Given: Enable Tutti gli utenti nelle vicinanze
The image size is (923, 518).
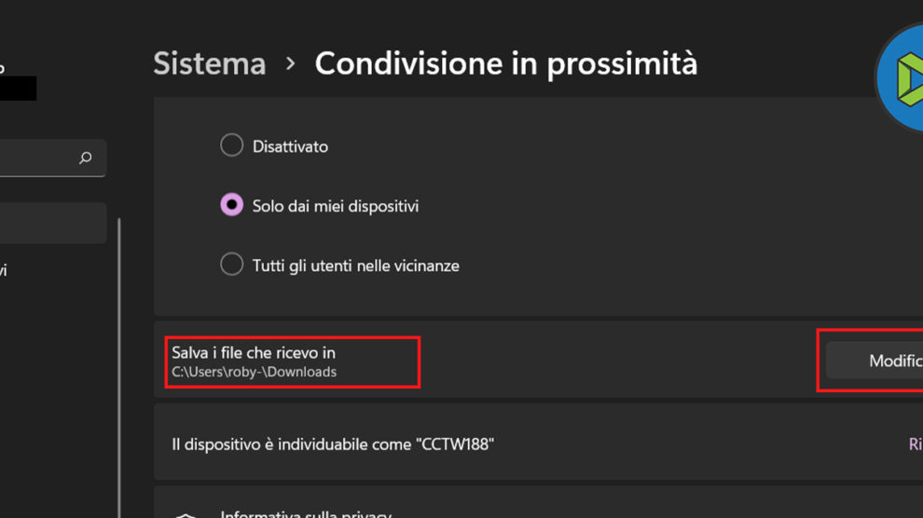Looking at the screenshot, I should coord(231,266).
